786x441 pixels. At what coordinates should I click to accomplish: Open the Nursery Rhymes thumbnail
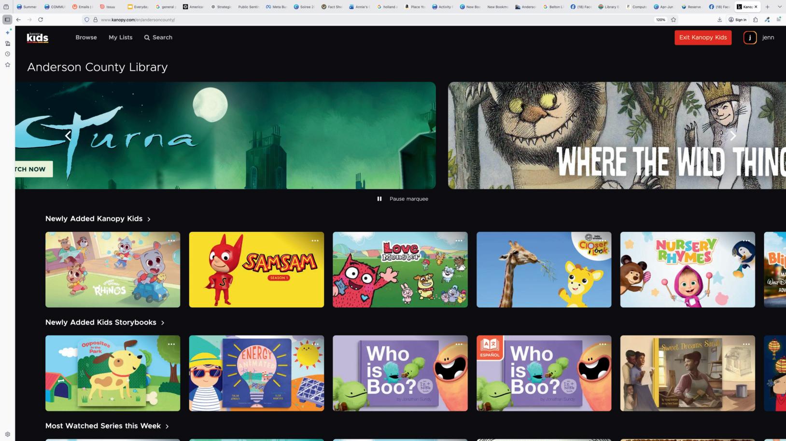click(x=688, y=269)
